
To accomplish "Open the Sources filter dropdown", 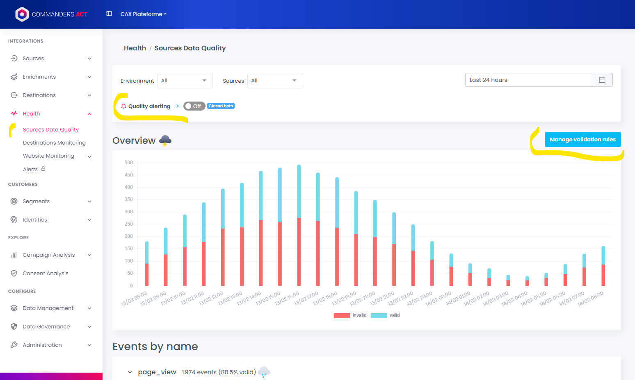I will pyautogui.click(x=274, y=81).
